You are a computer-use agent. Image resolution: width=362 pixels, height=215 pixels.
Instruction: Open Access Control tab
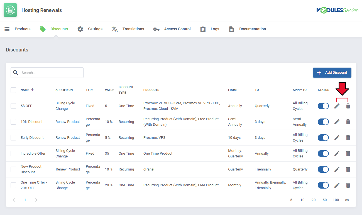(x=172, y=29)
